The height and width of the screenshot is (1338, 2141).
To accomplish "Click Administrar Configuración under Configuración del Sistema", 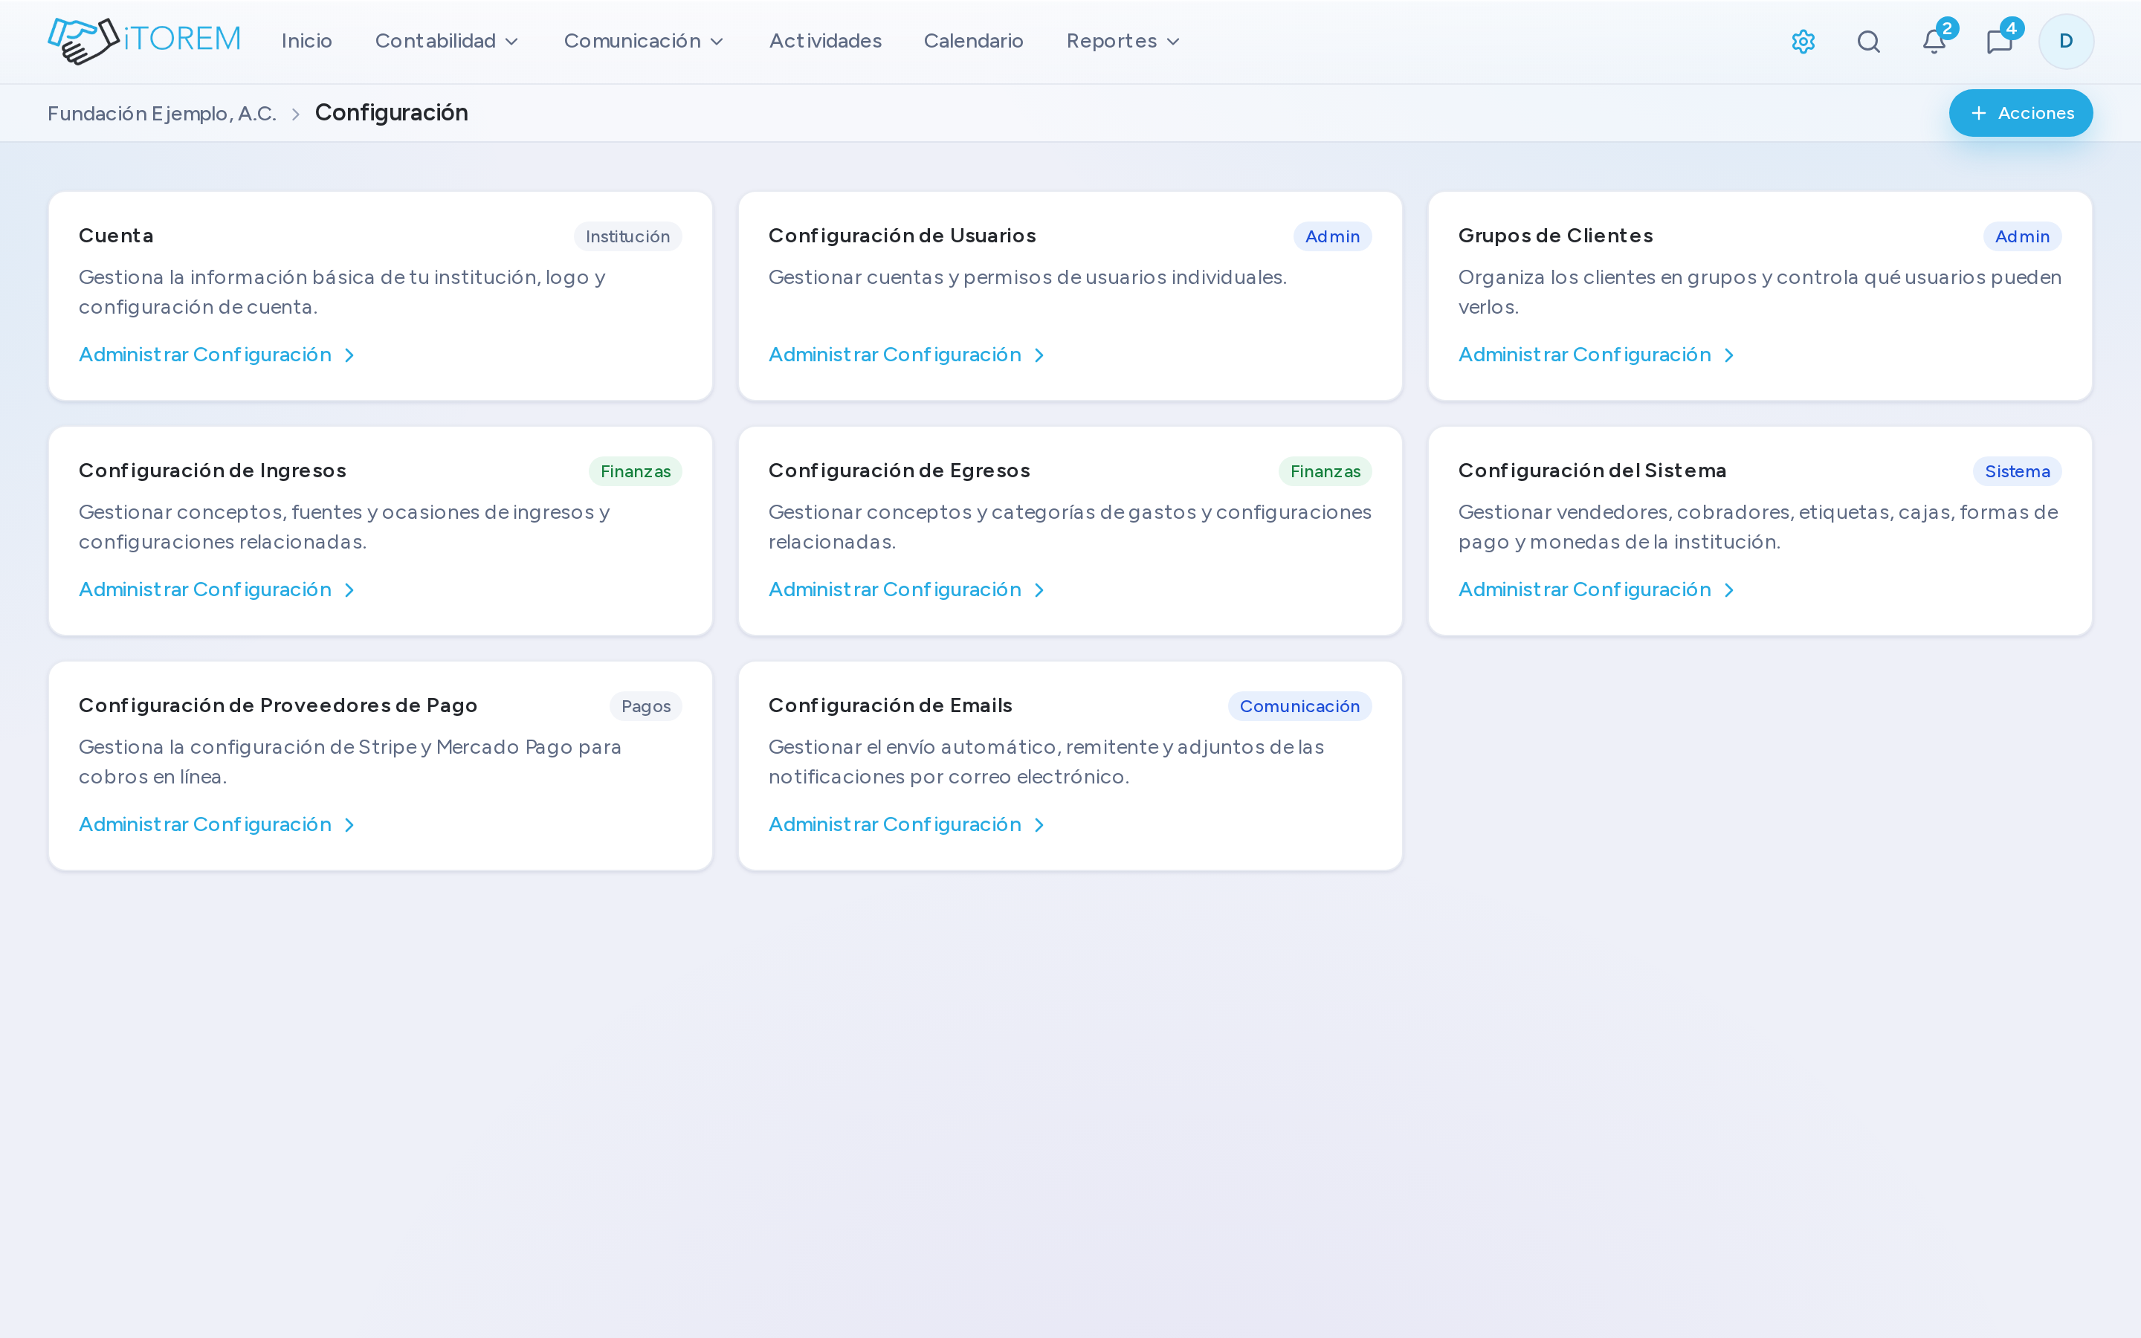I will (x=1597, y=589).
